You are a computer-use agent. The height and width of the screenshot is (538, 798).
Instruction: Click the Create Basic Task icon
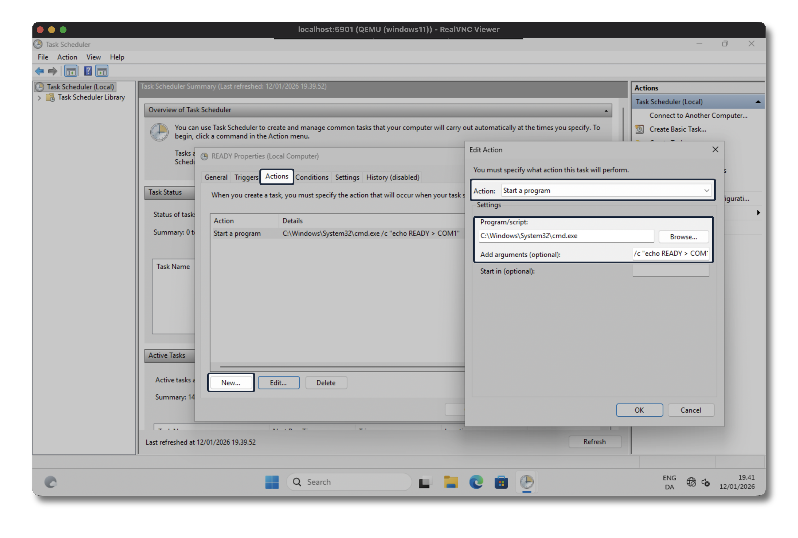pos(639,129)
